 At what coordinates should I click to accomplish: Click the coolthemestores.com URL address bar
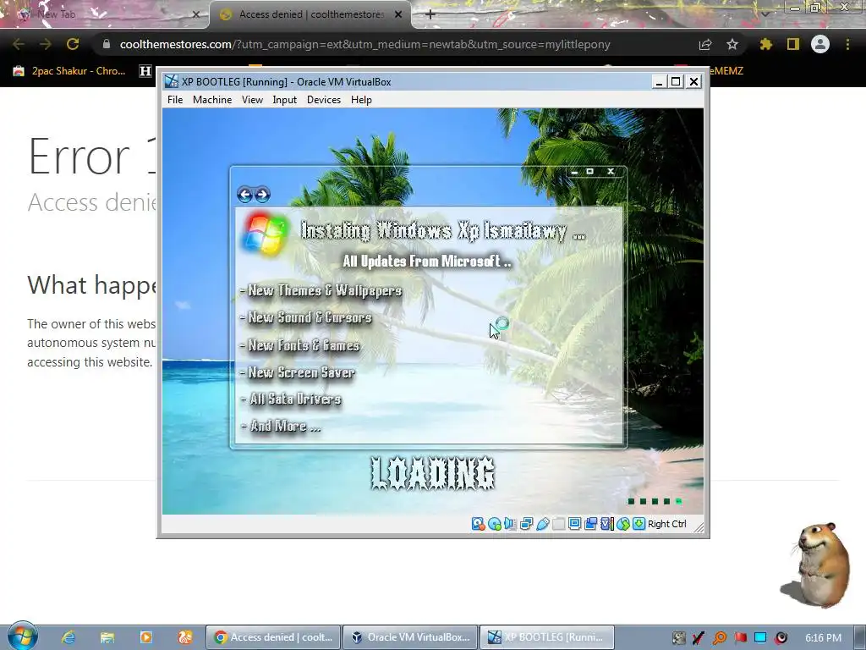pyautogui.click(x=364, y=44)
